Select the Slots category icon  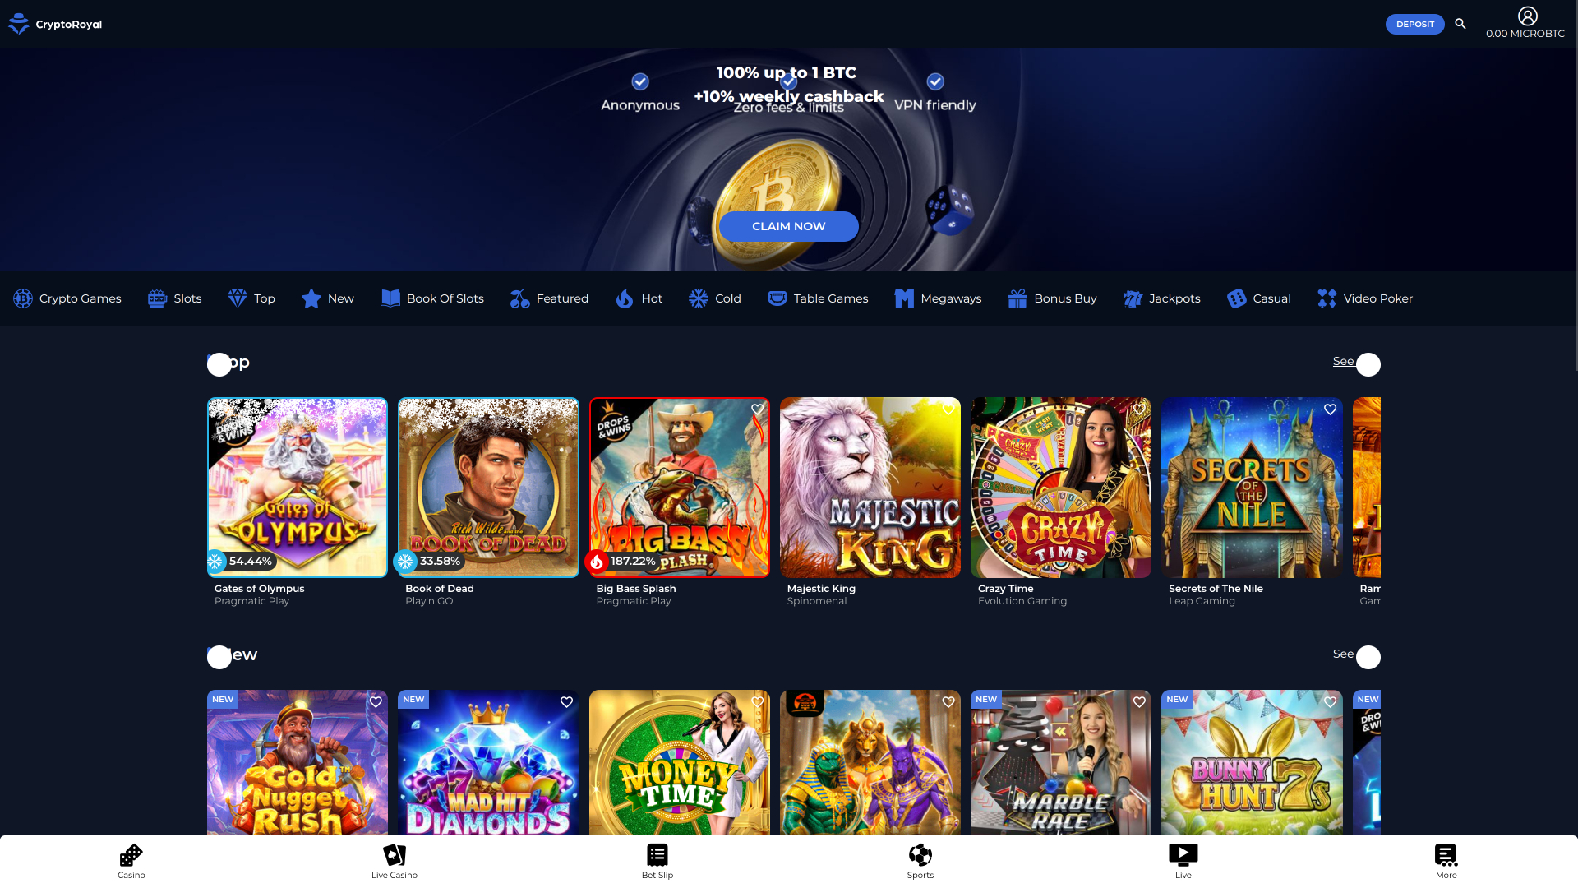pyautogui.click(x=155, y=298)
